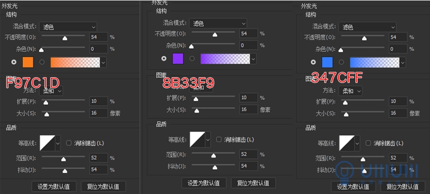Click 不透明度 slider handle in the blue glow panel
Image resolution: width=430 pixels, height=194 pixels.
(364, 39)
